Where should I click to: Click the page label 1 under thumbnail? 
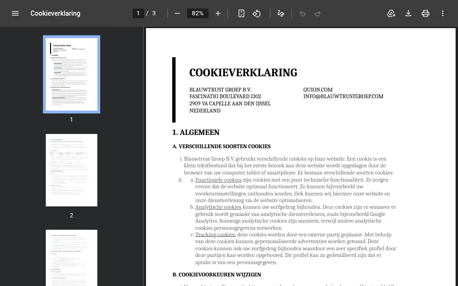(71, 120)
